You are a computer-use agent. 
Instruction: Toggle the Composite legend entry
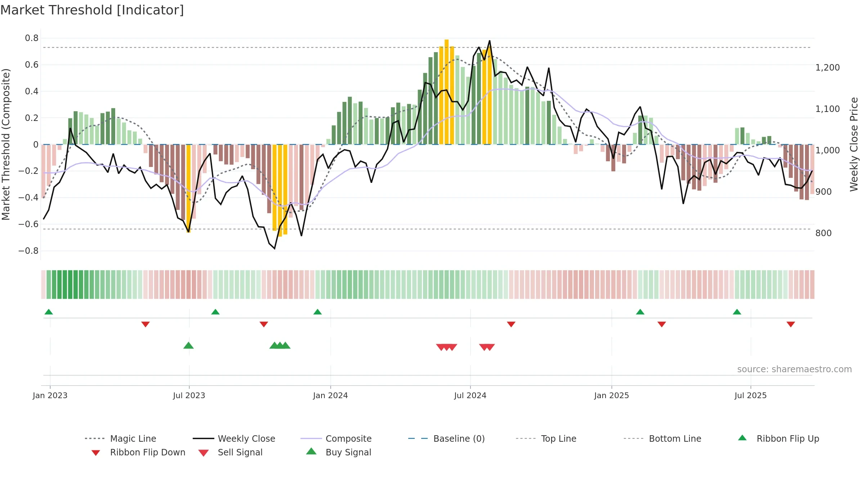(336, 438)
